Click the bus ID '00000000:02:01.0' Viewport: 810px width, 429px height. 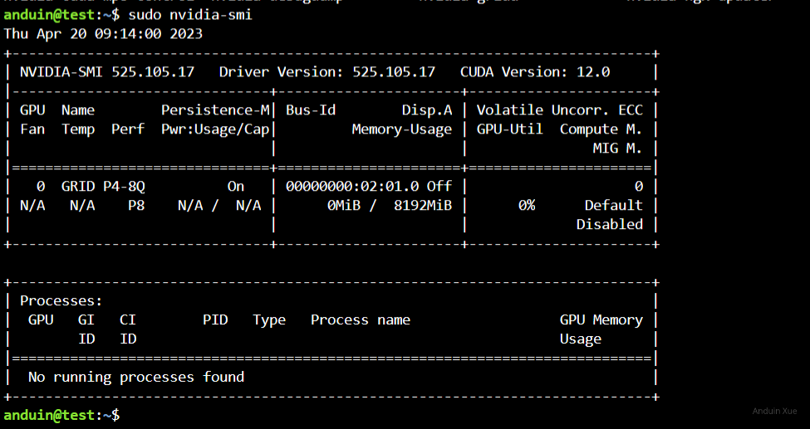coord(352,187)
